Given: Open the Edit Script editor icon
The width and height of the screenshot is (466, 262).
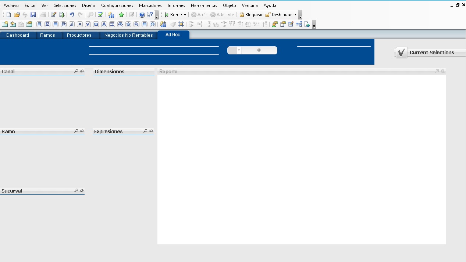Looking at the screenshot, I should coord(54,15).
